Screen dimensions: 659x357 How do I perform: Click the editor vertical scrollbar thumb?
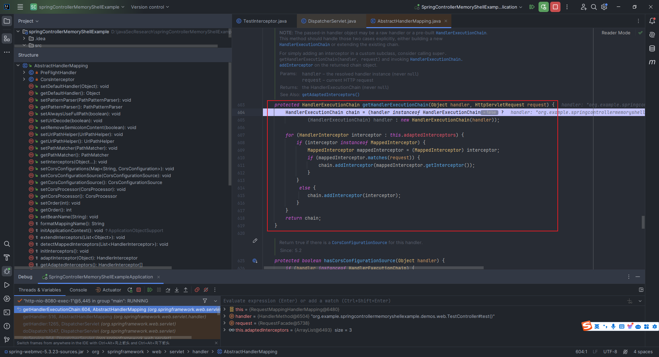643,222
